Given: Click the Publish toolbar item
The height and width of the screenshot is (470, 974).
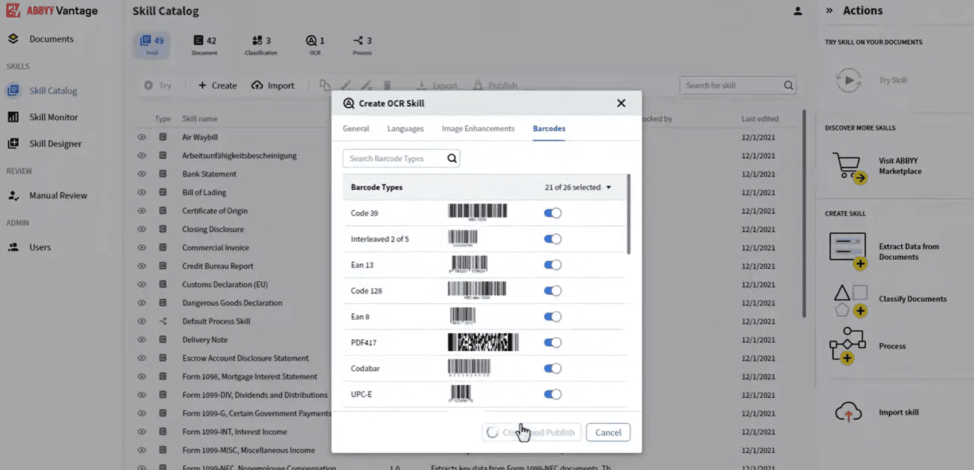Looking at the screenshot, I should [x=495, y=85].
